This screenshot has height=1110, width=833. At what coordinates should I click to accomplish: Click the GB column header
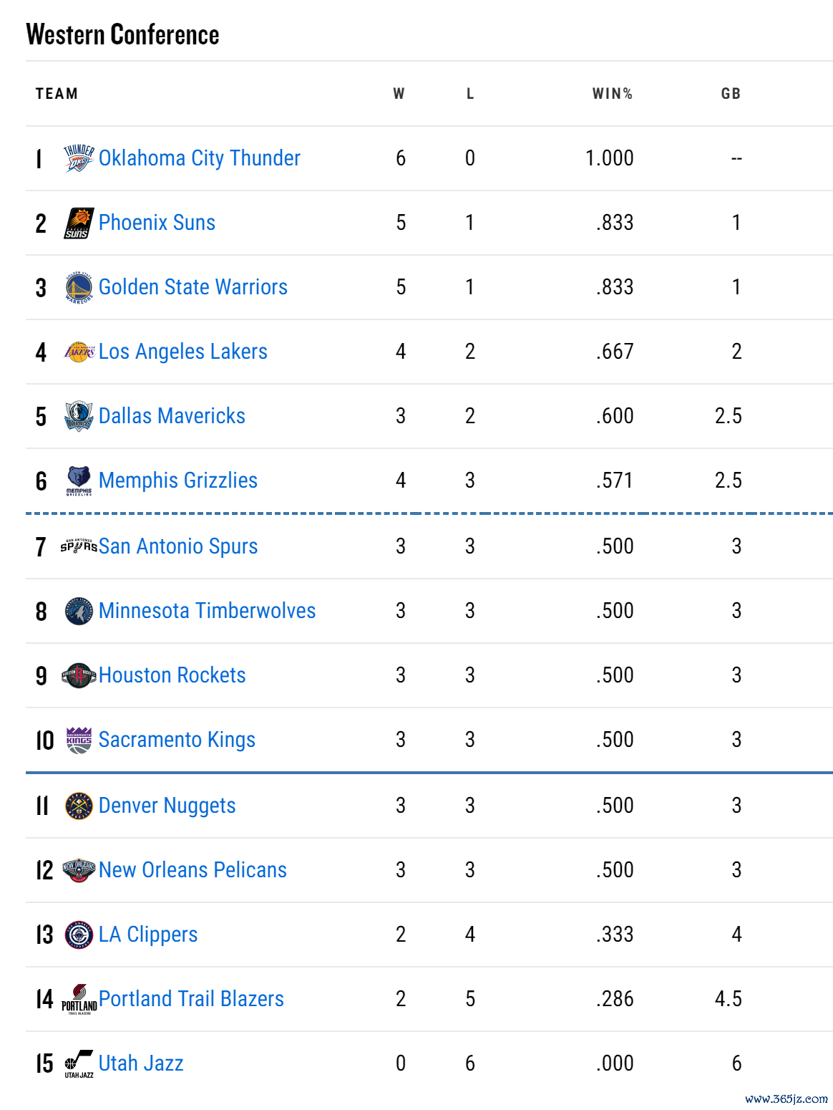pyautogui.click(x=731, y=94)
